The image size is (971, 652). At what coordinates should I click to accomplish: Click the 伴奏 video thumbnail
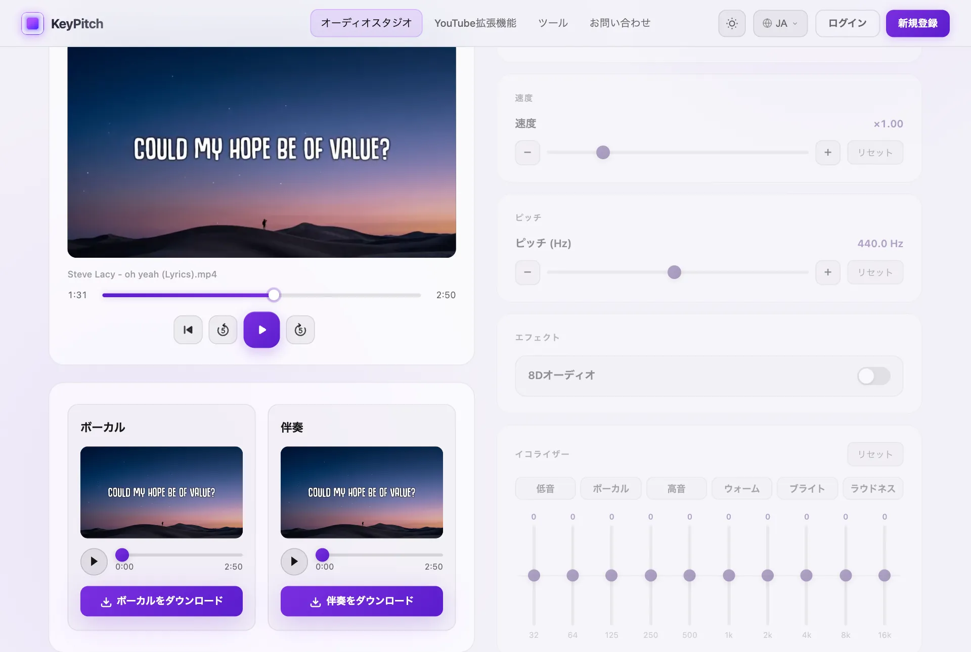click(x=362, y=492)
